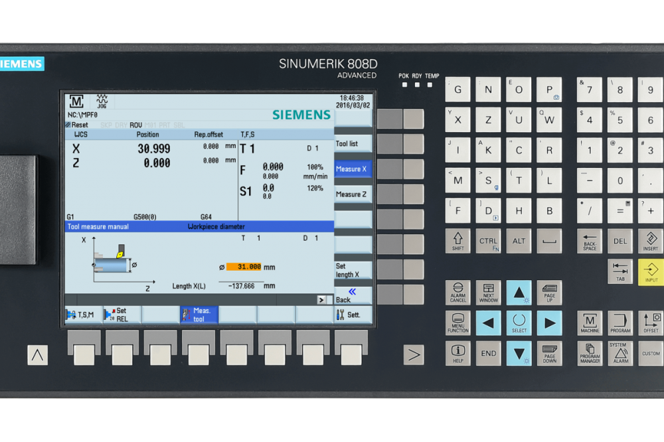Open the Tool list softkey

[353, 144]
